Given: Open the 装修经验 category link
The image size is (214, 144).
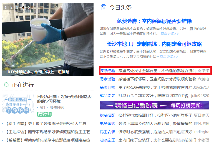Looking at the screenshot, I should point(108,71).
